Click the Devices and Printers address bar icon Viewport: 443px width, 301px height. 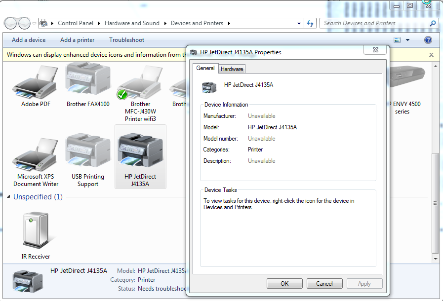[43, 23]
